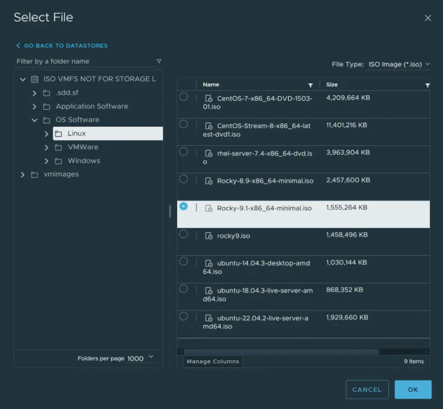This screenshot has height=409, width=443.
Task: Click the ISO file icon for ubuntu-18.04.3 live-server
Action: tap(209, 291)
